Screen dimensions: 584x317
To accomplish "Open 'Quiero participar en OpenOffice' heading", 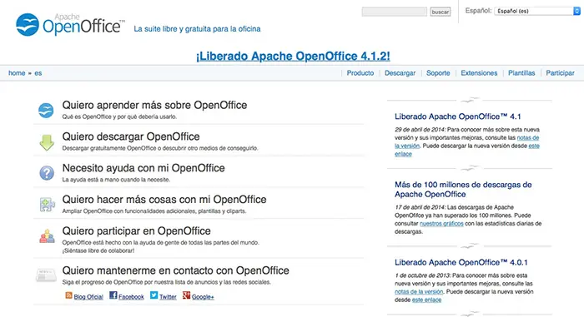I will [x=136, y=231].
